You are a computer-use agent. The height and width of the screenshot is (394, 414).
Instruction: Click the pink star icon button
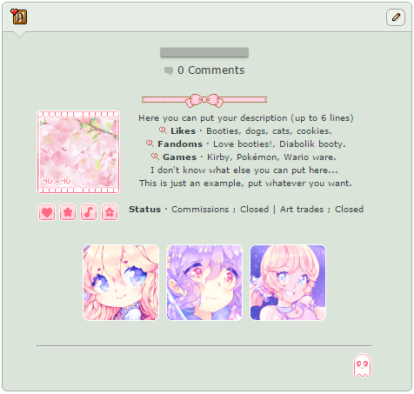point(68,212)
